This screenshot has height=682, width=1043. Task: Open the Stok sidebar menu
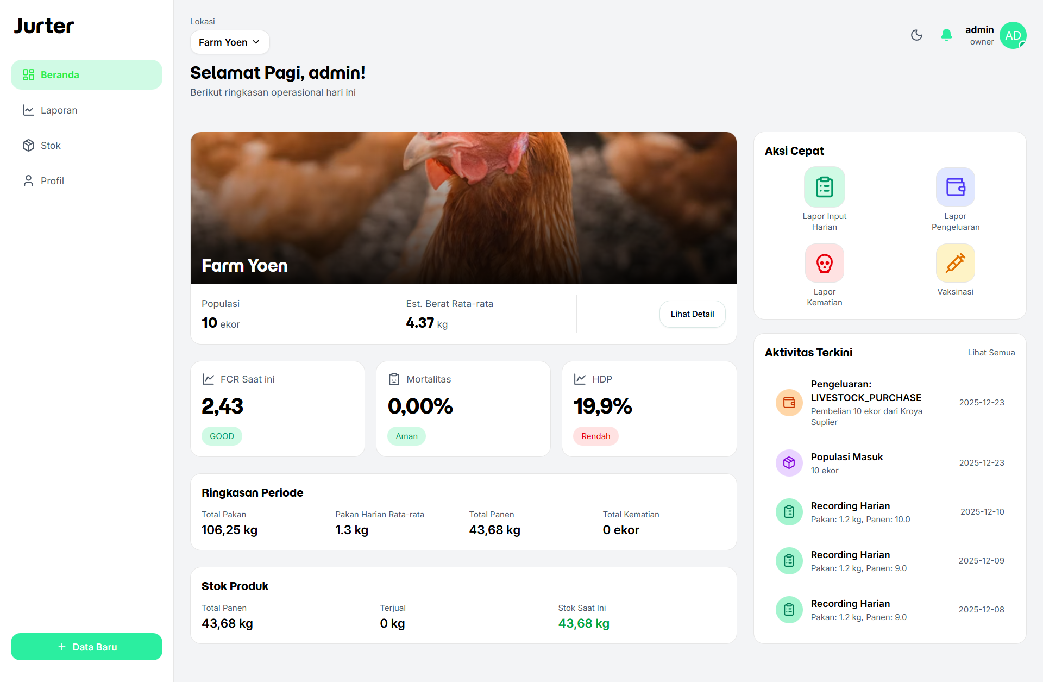point(51,146)
